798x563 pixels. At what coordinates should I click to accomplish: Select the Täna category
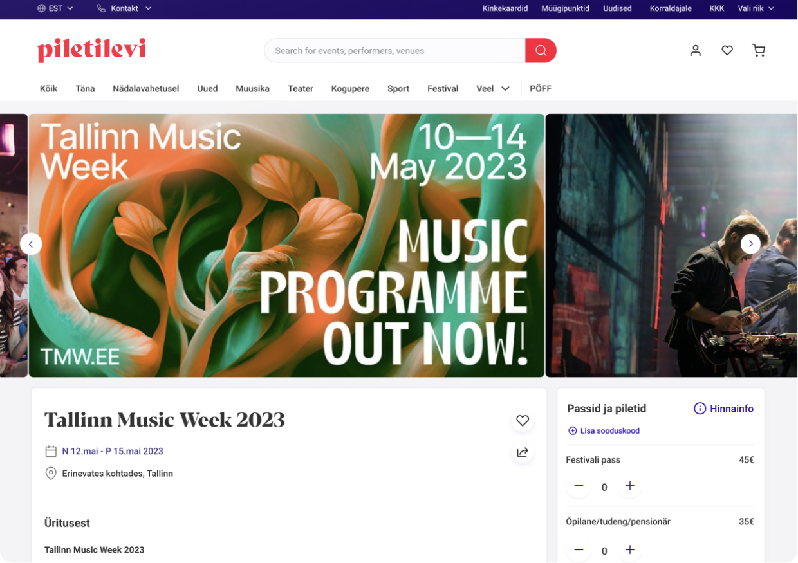85,89
